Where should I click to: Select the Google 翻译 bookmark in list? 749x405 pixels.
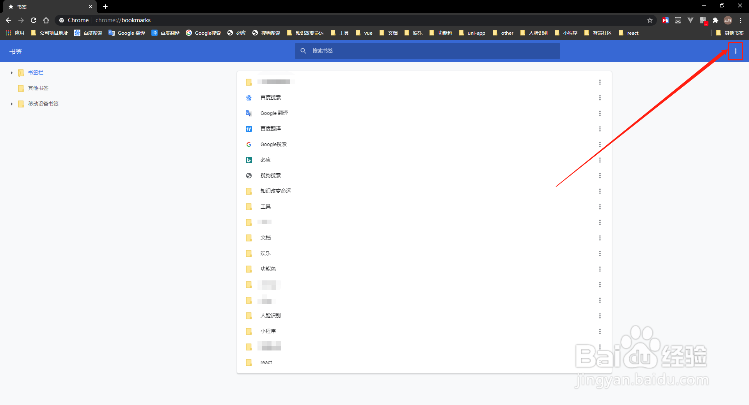424,113
